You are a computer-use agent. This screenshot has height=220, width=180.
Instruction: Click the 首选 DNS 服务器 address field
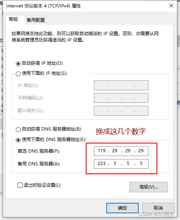[x=121, y=151]
